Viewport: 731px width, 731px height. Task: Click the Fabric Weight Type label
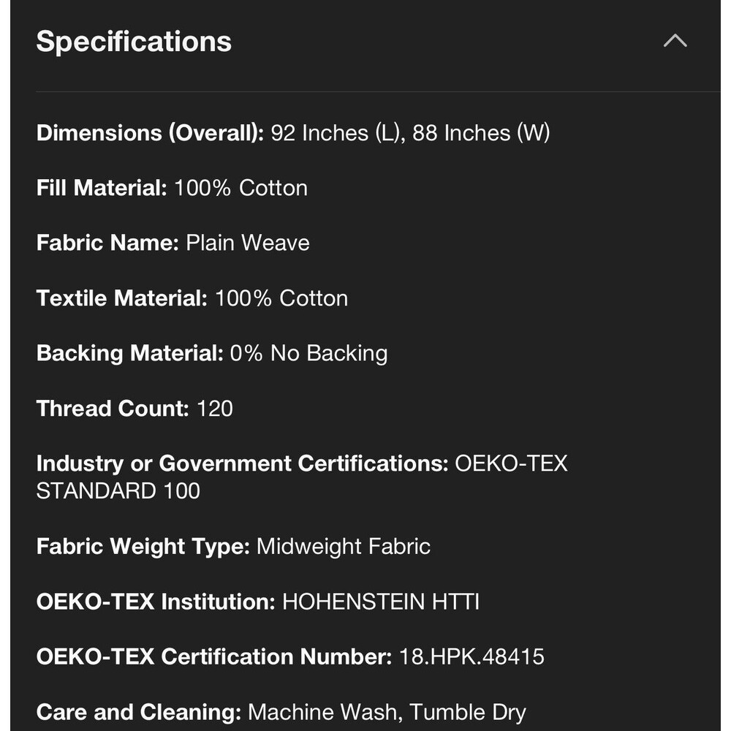143,546
